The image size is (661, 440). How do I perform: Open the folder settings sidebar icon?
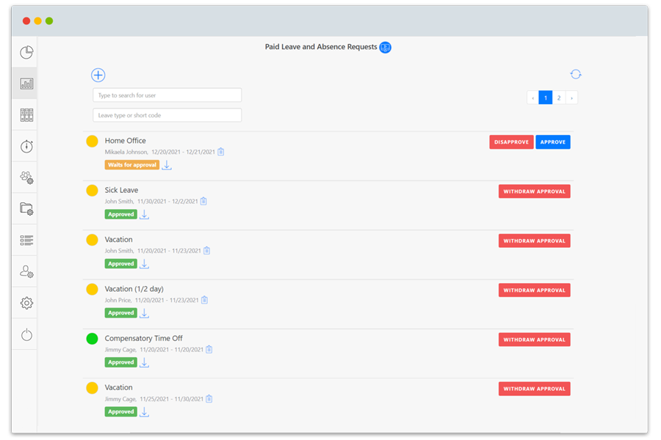tap(26, 209)
